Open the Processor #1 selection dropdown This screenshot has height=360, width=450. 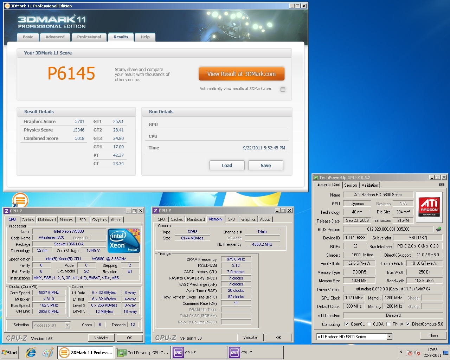pos(67,325)
